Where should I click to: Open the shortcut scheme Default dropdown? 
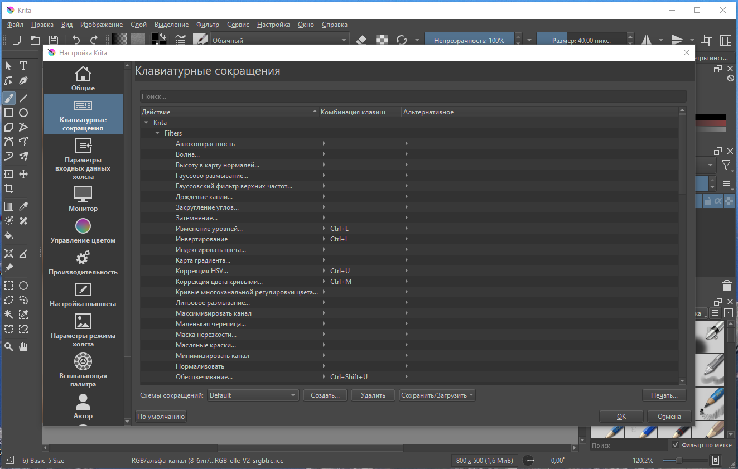coord(253,395)
